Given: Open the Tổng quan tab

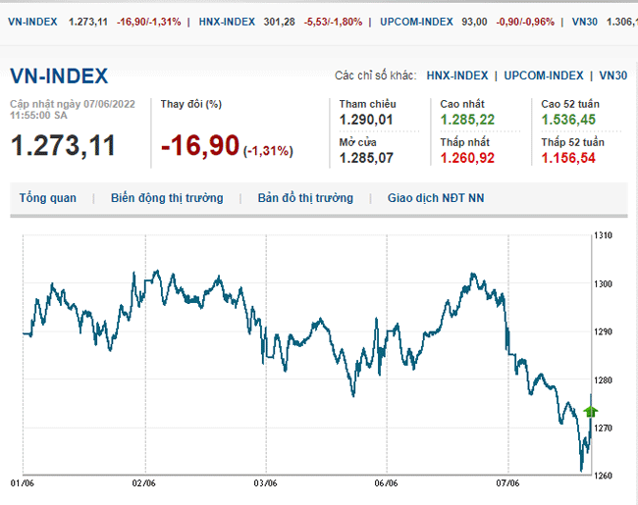Looking at the screenshot, I should coord(47,198).
